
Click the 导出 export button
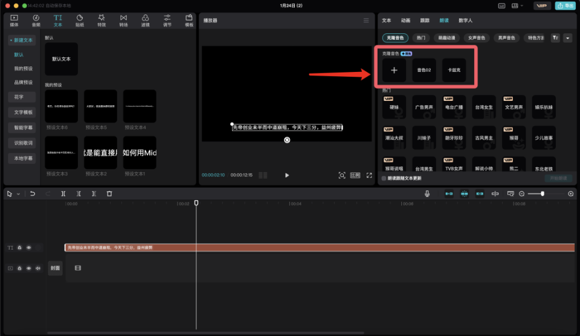coord(565,5)
